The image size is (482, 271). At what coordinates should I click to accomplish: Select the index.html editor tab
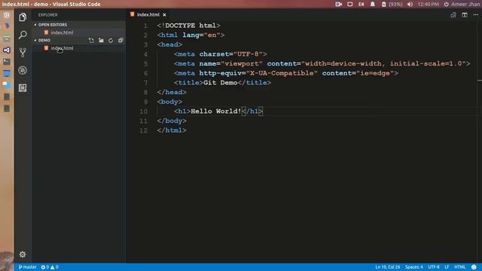148,15
